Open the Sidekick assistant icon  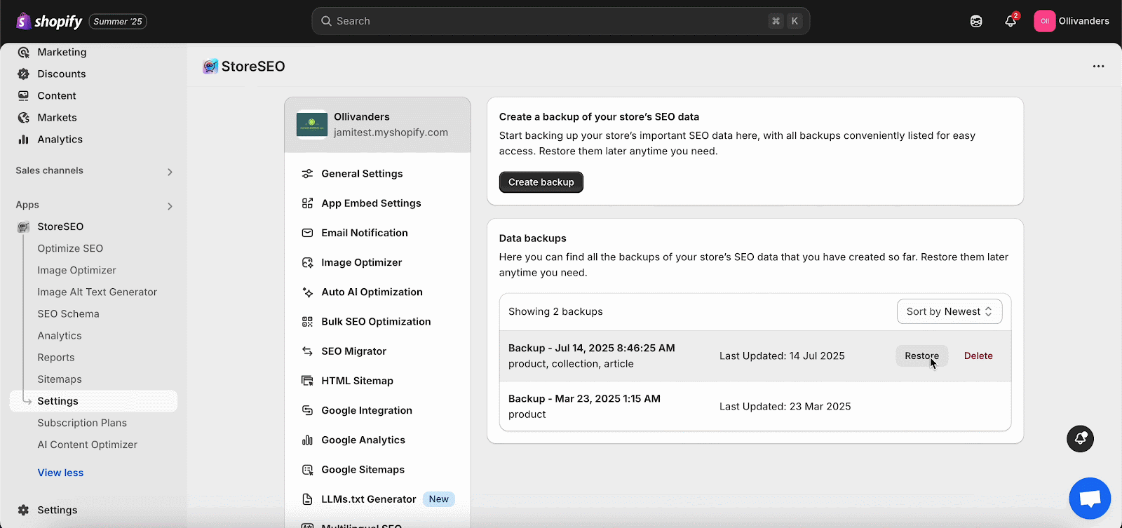(976, 21)
